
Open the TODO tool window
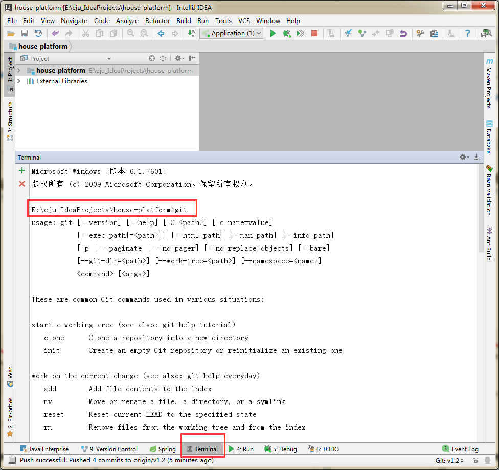click(x=323, y=449)
